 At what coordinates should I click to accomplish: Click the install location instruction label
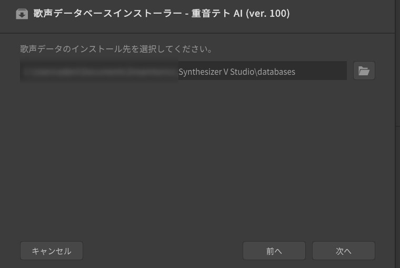[x=116, y=49]
